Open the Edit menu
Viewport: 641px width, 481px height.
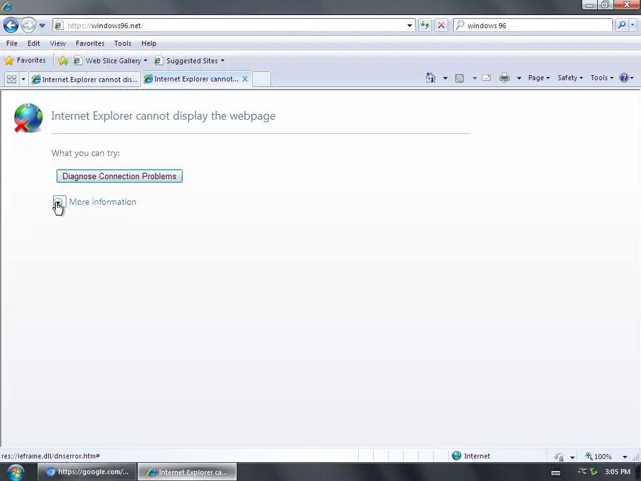tap(34, 43)
